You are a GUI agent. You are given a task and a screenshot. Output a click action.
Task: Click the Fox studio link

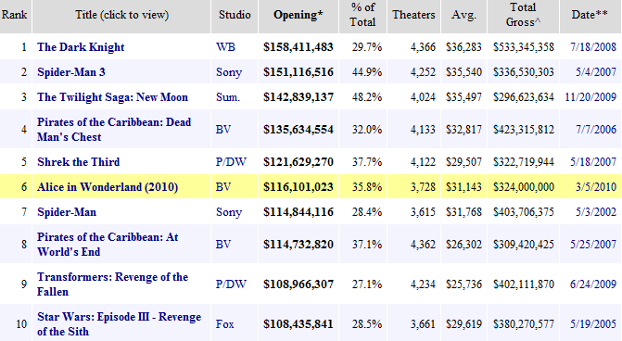pos(224,324)
